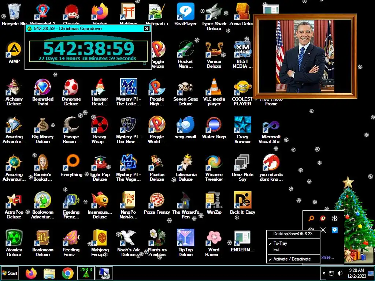
Task: Open Heavy Weapon shortcut
Action: [x=100, y=130]
